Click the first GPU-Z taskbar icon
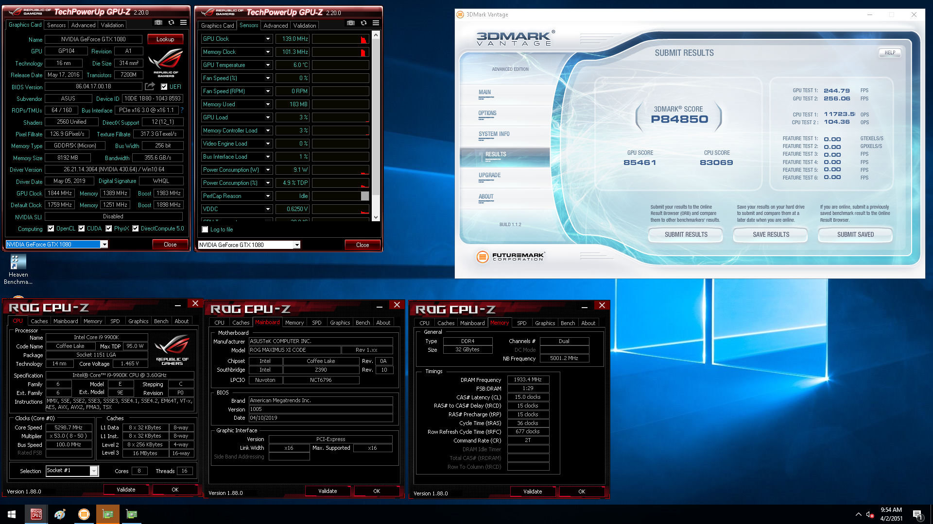Image resolution: width=933 pixels, height=524 pixels. tap(108, 514)
